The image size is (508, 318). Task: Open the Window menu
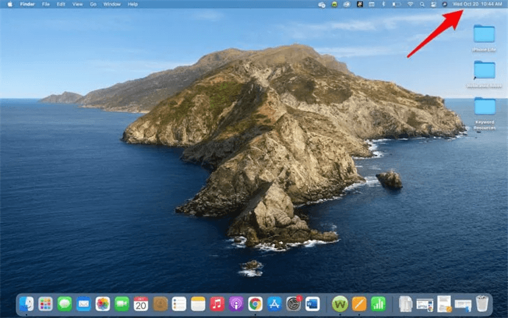[x=111, y=4]
